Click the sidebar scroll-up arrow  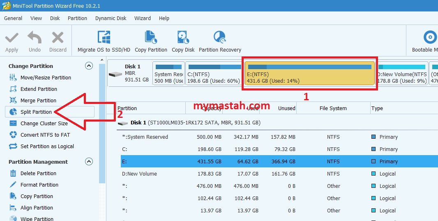point(102,60)
